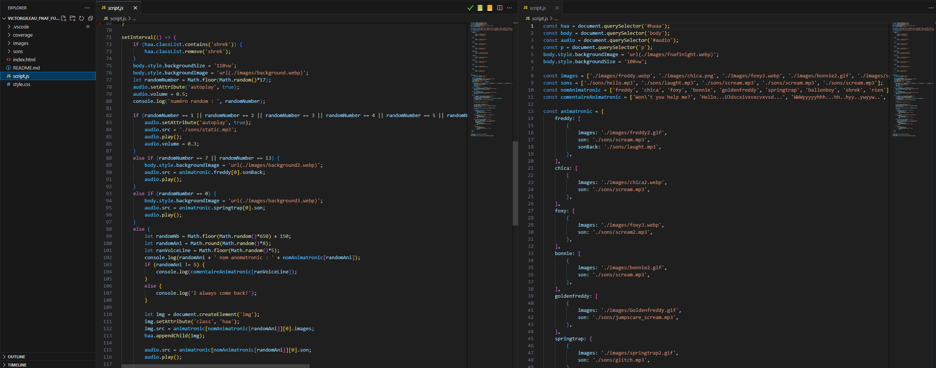
Task: Close left script.js tab
Action: [x=135, y=8]
